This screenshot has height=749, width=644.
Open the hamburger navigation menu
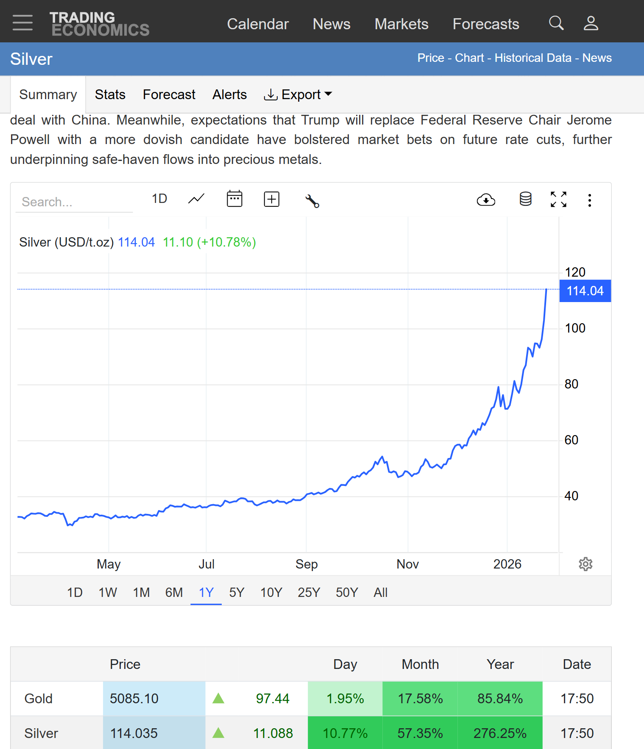22,22
